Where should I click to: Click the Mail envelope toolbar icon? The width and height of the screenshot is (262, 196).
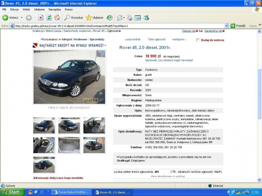pos(119,18)
